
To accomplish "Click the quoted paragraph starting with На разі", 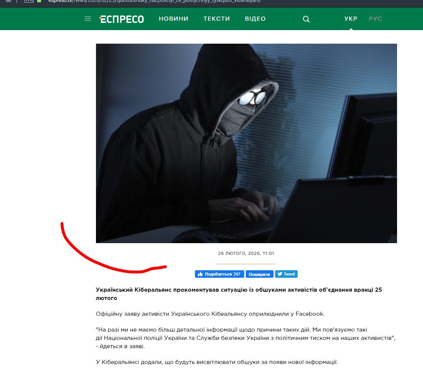I will [x=245, y=338].
